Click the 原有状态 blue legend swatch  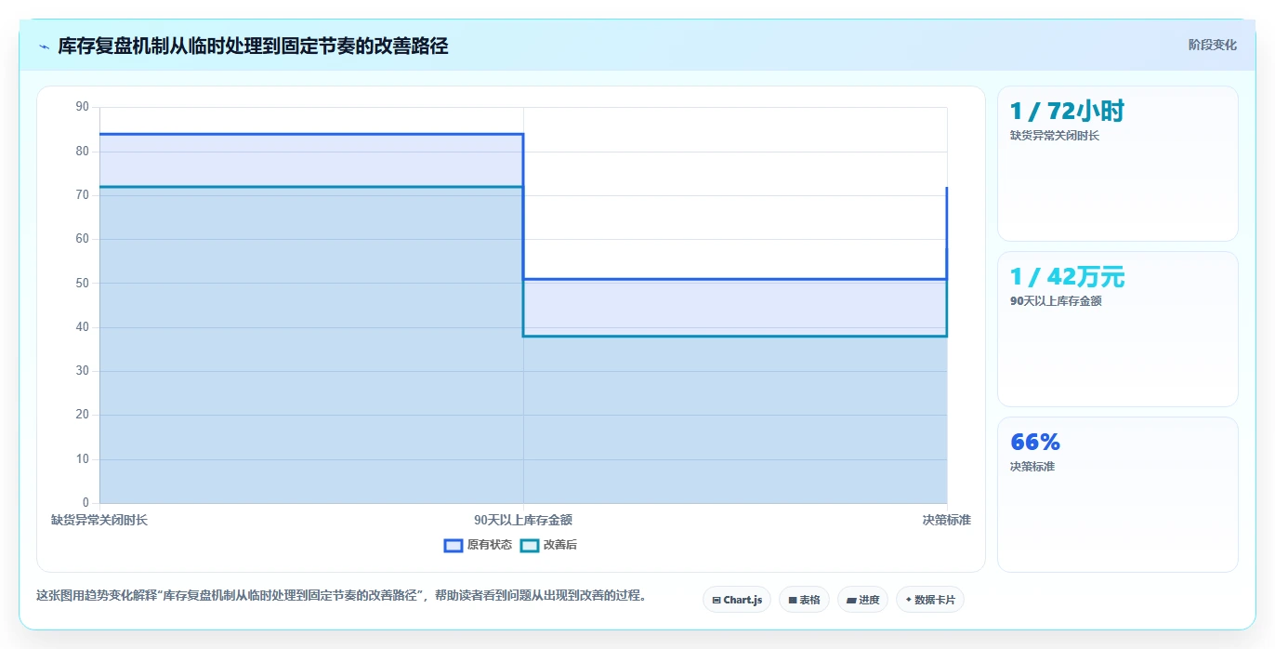[453, 545]
